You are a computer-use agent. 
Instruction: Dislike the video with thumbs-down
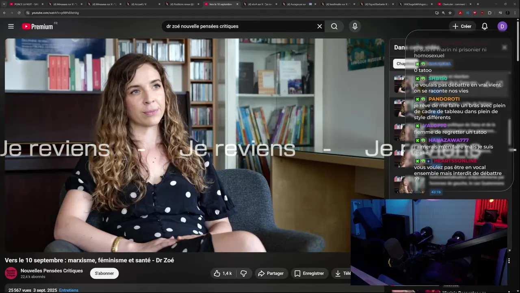click(x=244, y=273)
